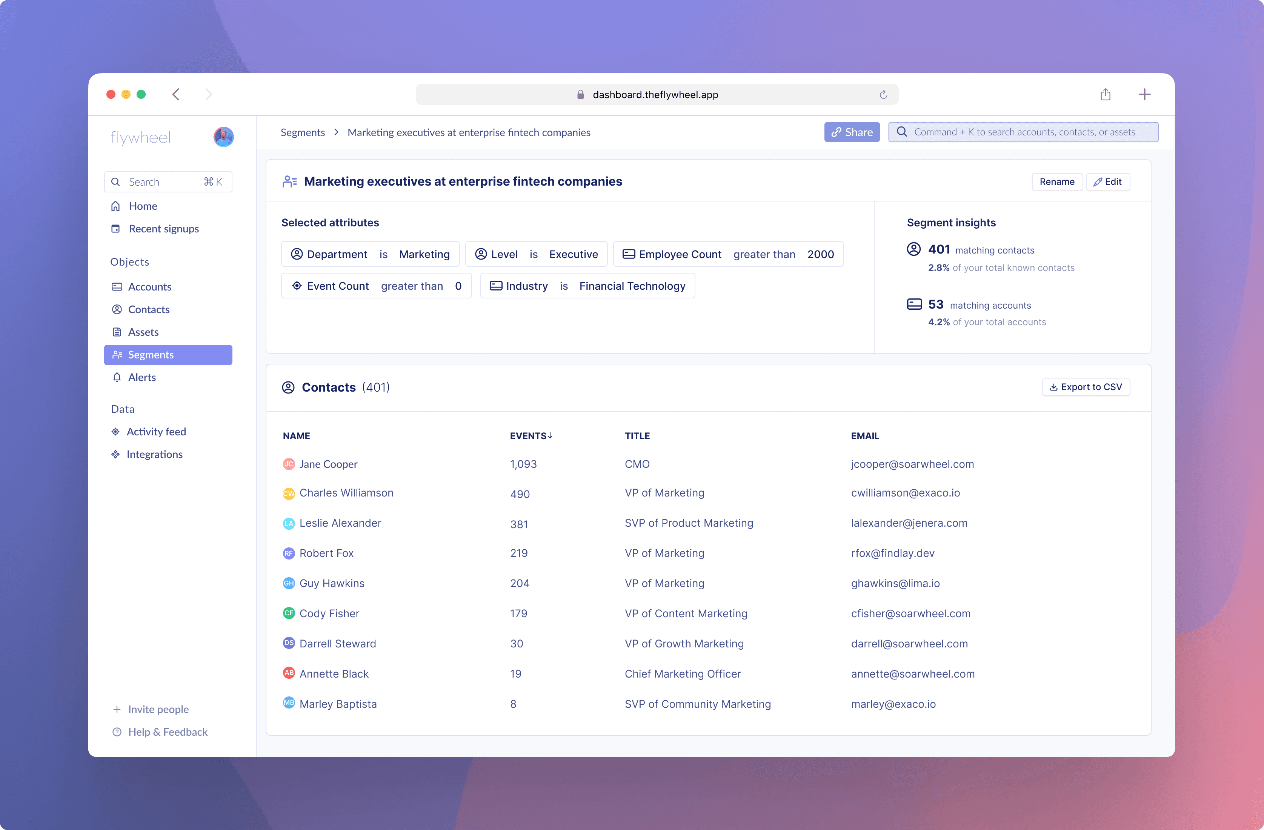Click the user profile avatar
This screenshot has height=830, width=1264.
click(x=224, y=137)
